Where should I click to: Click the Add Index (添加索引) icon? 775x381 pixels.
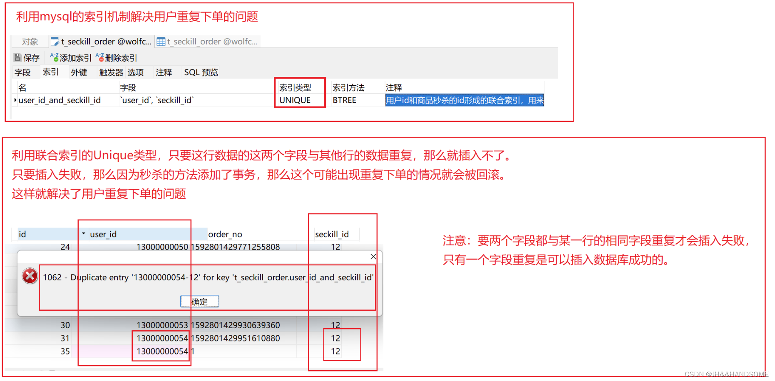click(54, 57)
